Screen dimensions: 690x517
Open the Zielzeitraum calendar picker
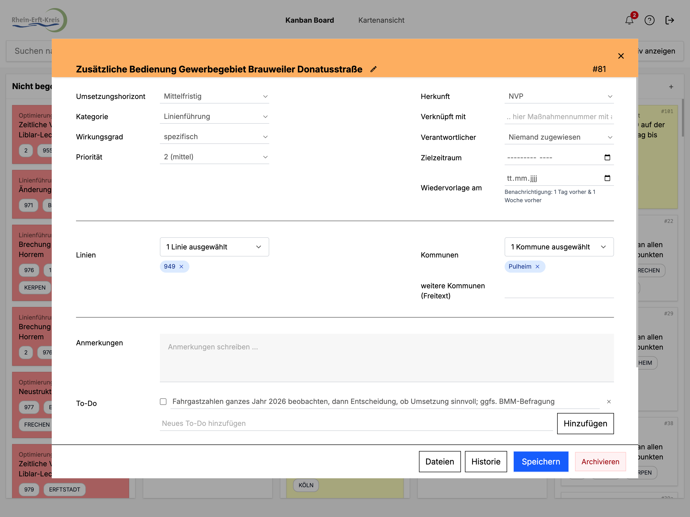(607, 158)
